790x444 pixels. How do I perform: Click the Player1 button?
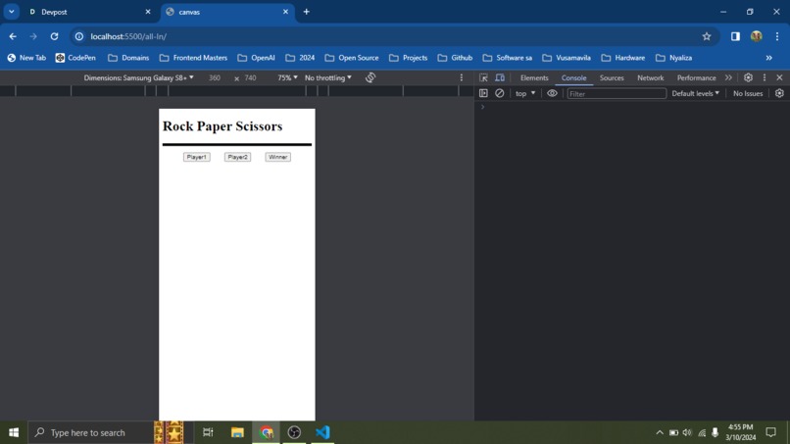click(x=196, y=157)
